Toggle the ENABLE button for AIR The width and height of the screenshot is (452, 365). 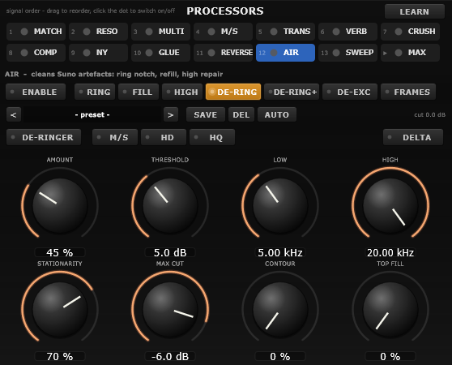[x=36, y=92]
